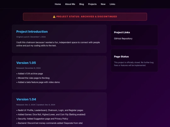
Task: Click the 'Redid UI: Profile, Leaderboard' bullet
Action: click(50, 110)
